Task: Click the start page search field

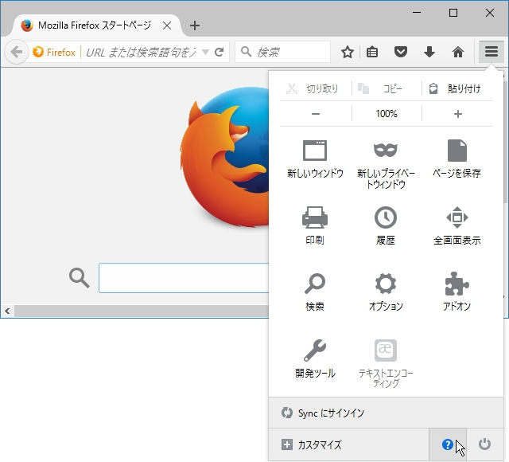Action: (184, 278)
